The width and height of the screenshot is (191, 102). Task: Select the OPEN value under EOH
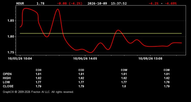click(38, 74)
